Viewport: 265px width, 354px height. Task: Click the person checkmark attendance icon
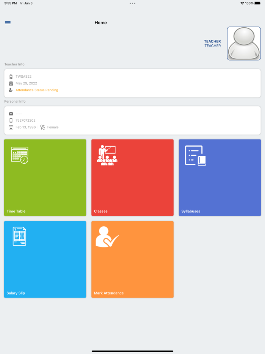pyautogui.click(x=107, y=237)
